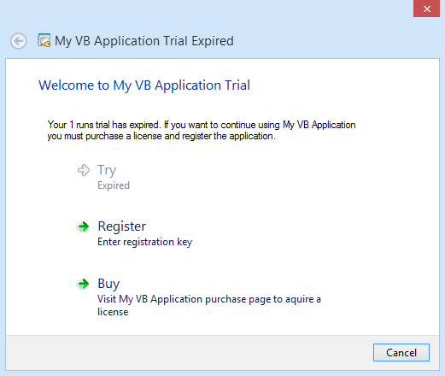
Task: Click the 'Visit My VB Application purchase page' description
Action: coord(209,305)
